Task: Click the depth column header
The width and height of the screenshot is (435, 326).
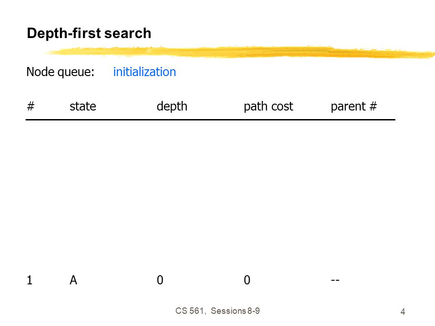Action: (172, 107)
